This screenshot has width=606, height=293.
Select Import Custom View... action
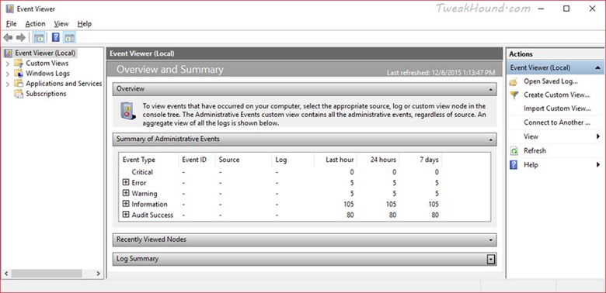click(x=557, y=109)
